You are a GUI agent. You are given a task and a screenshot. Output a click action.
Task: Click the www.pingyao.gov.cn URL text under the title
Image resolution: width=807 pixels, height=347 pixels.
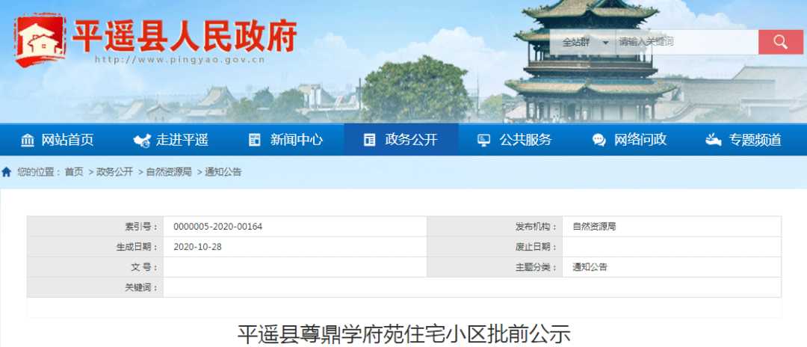click(x=180, y=60)
